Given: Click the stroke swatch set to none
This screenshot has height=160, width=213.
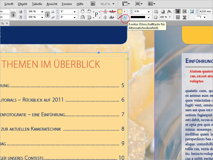Looking at the screenshot, I should (x=120, y=17).
